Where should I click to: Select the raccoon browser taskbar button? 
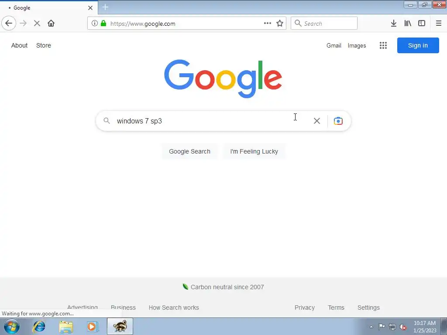[x=120, y=326]
